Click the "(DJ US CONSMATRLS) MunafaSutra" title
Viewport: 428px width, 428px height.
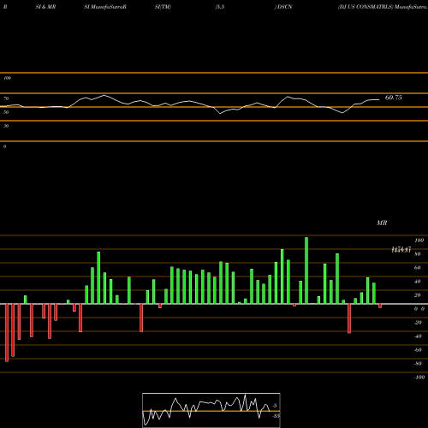click(383, 7)
